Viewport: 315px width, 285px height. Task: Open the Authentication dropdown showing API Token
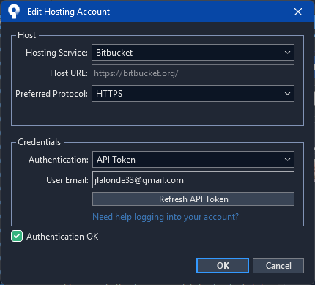(193, 160)
